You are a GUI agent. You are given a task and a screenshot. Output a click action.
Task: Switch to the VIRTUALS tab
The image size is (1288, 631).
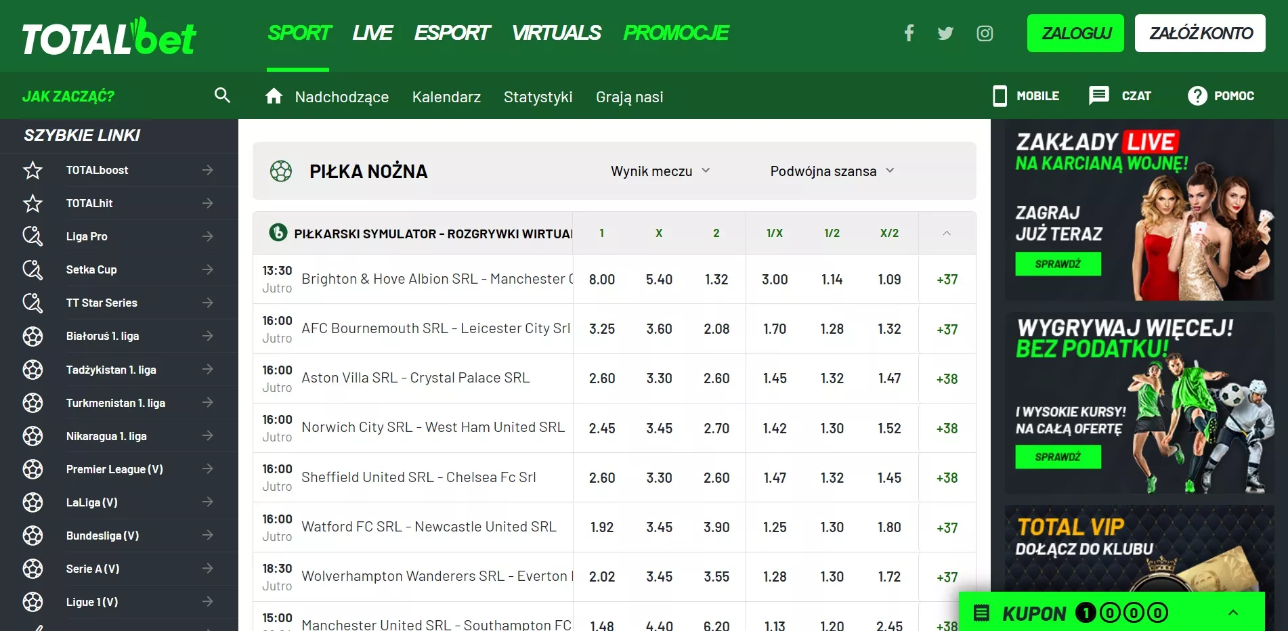(556, 32)
